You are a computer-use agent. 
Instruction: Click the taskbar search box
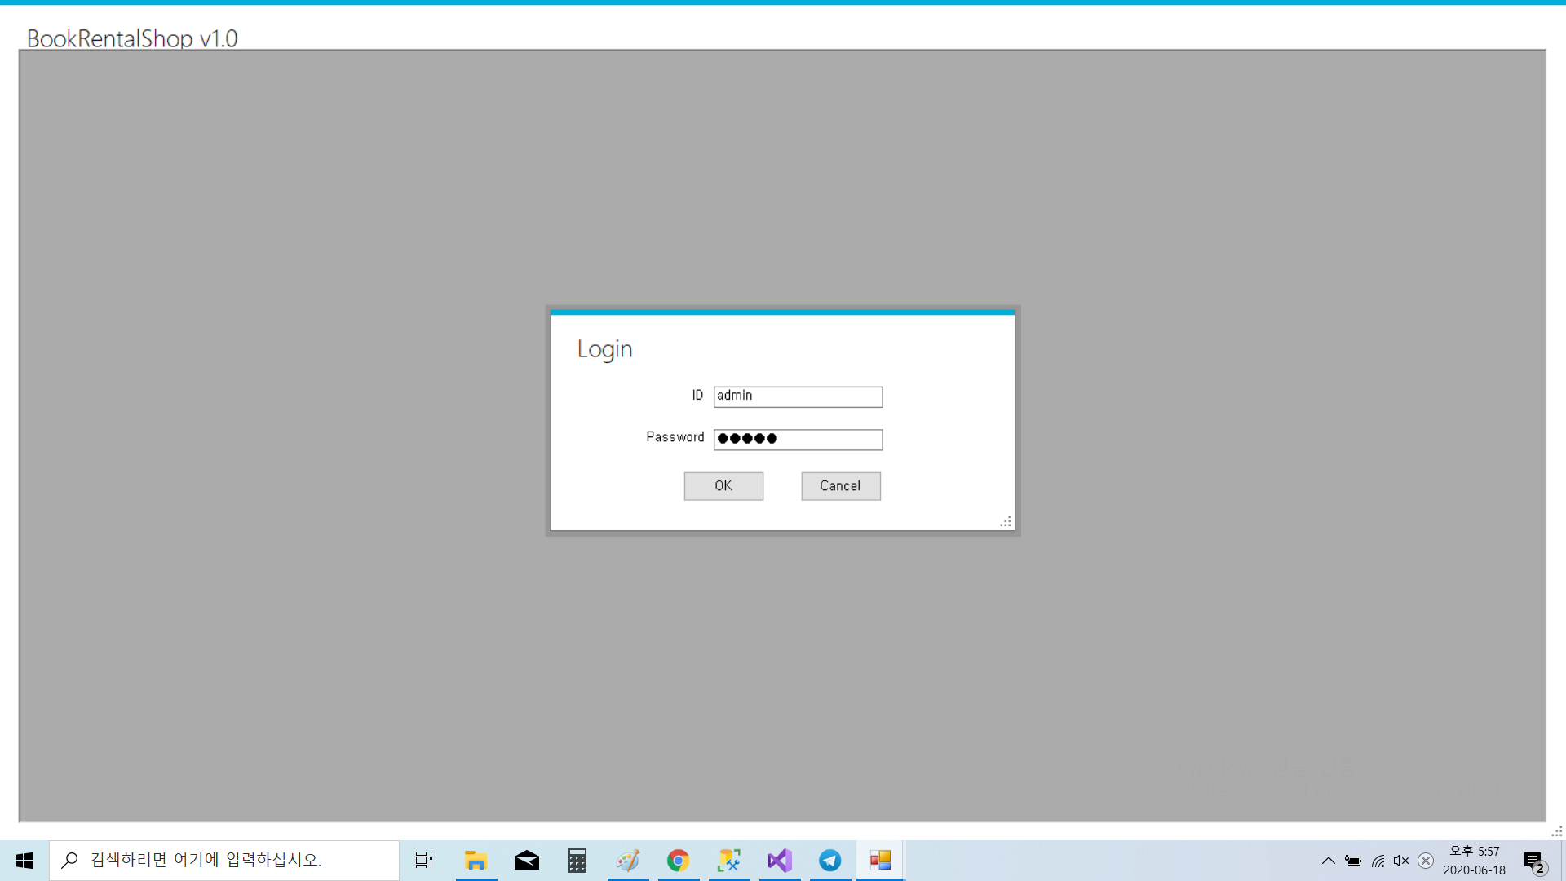(224, 861)
